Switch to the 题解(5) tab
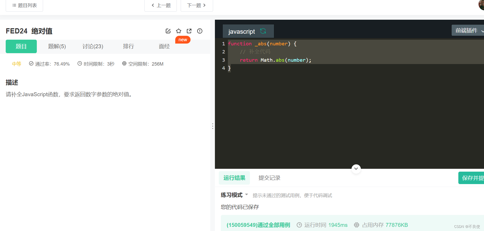Viewport: 484px width, 231px height. 57,46
